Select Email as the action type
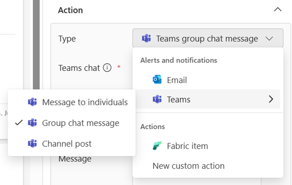This screenshot has width=292, height=185. [x=177, y=80]
